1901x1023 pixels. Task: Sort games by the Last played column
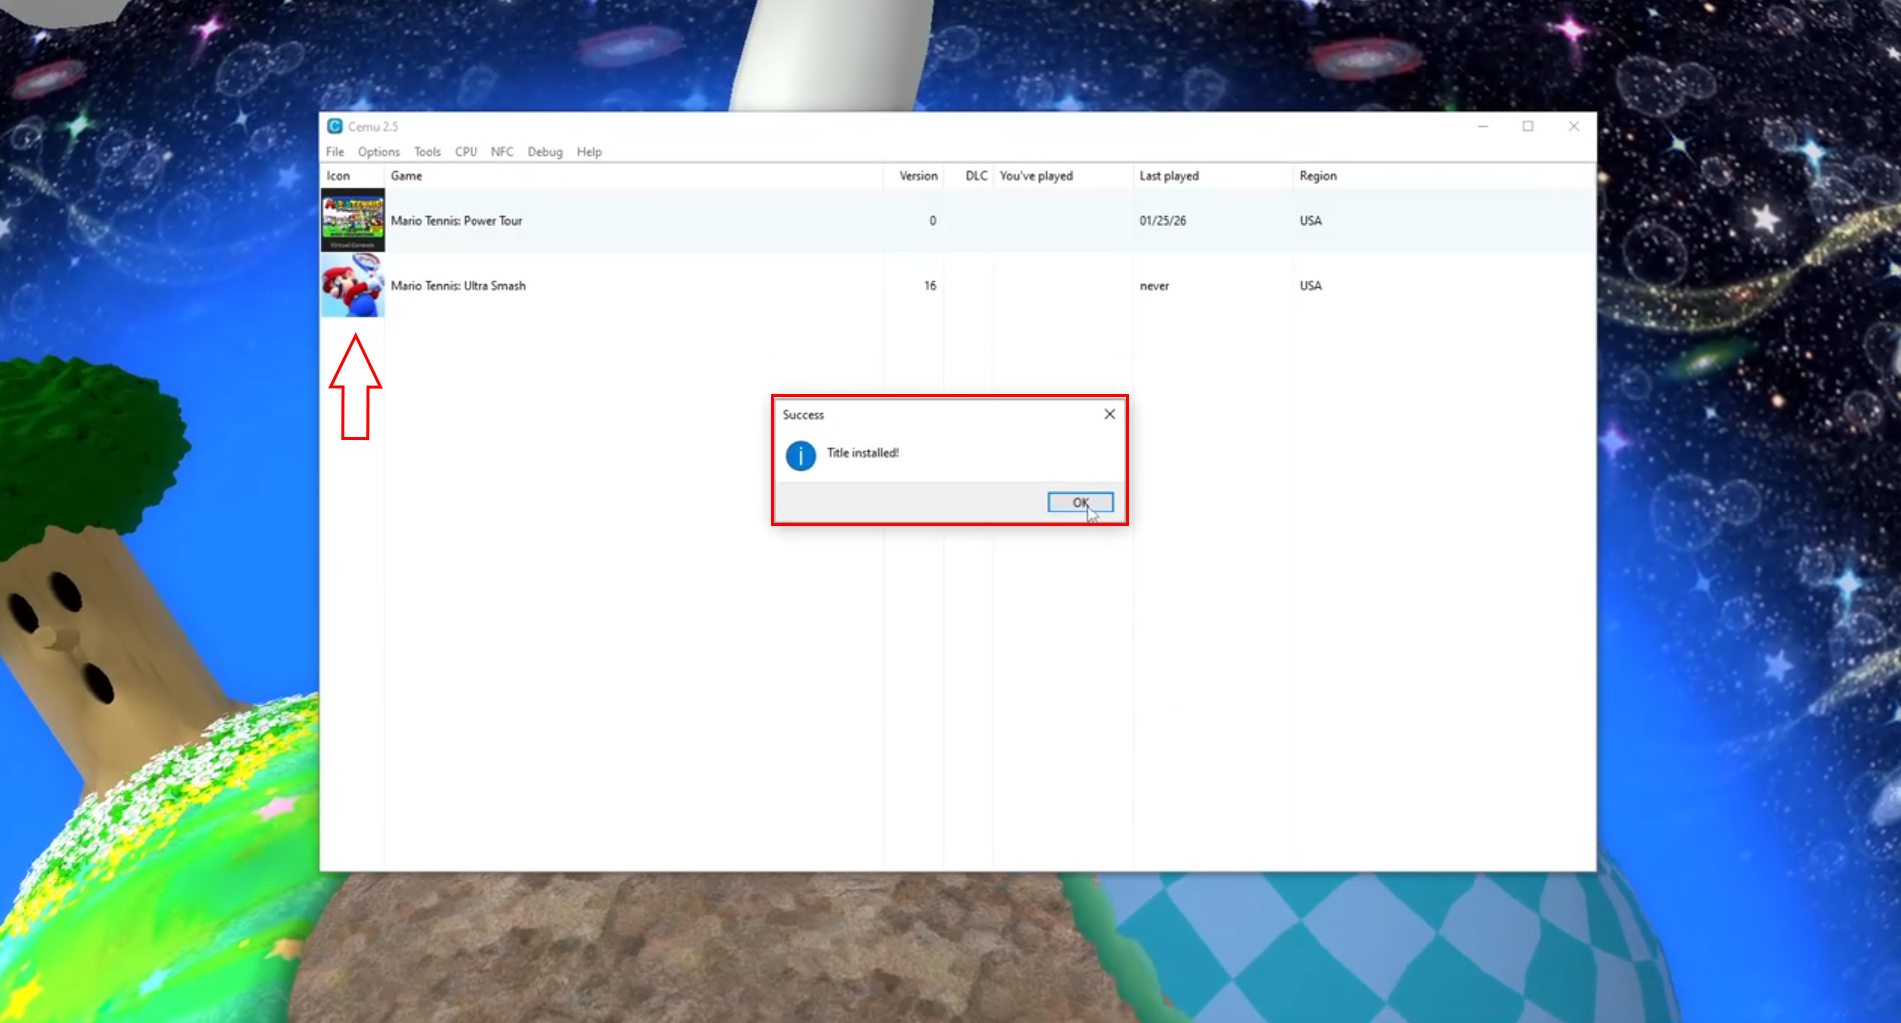[x=1169, y=175]
